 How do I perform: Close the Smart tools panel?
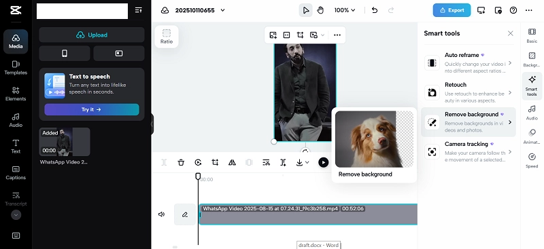[x=511, y=33]
